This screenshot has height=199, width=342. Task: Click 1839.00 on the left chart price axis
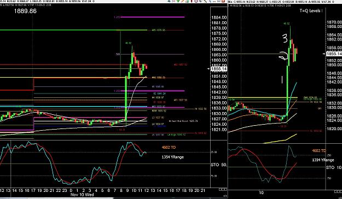(x=219, y=97)
